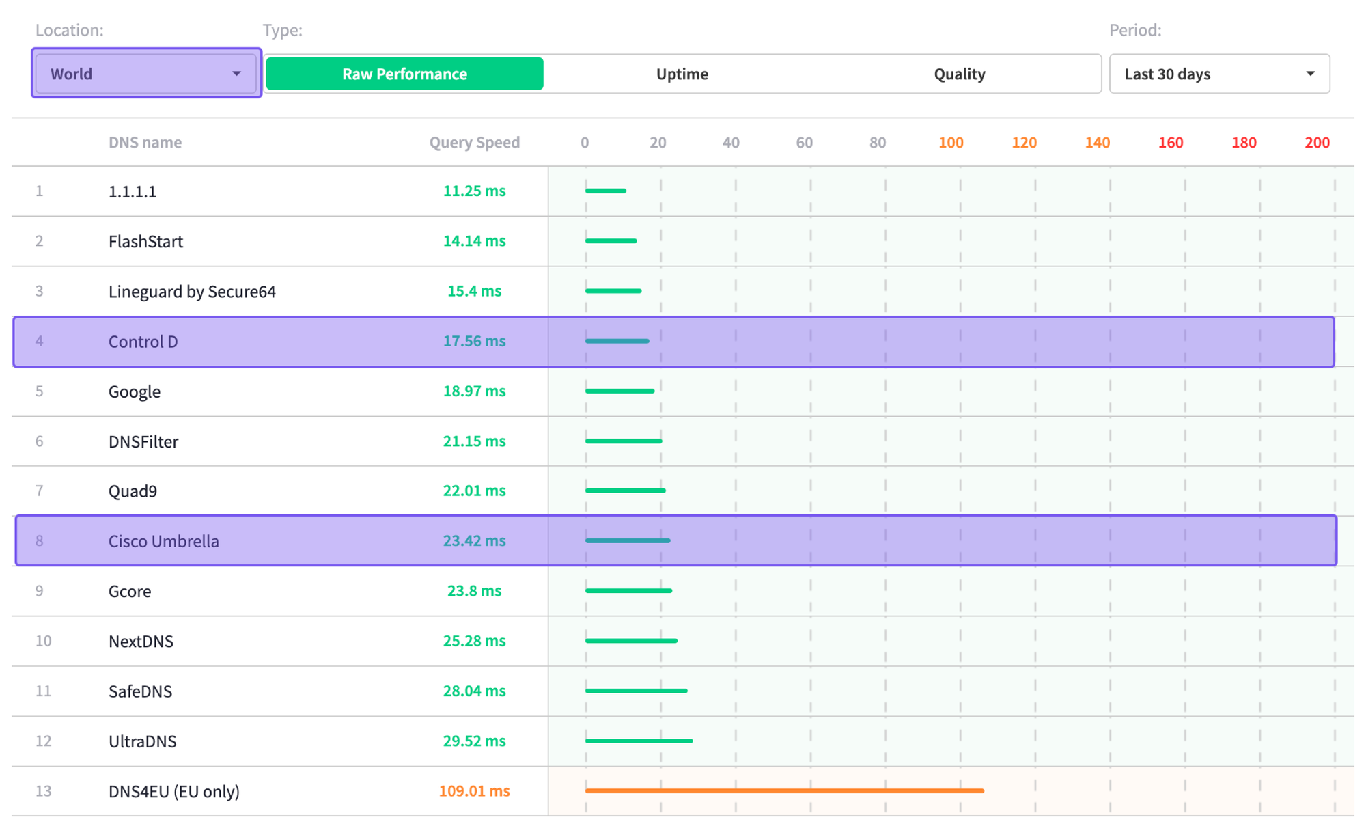Click FlashStart in the DNS list
This screenshot has height=826, width=1366.
[145, 241]
